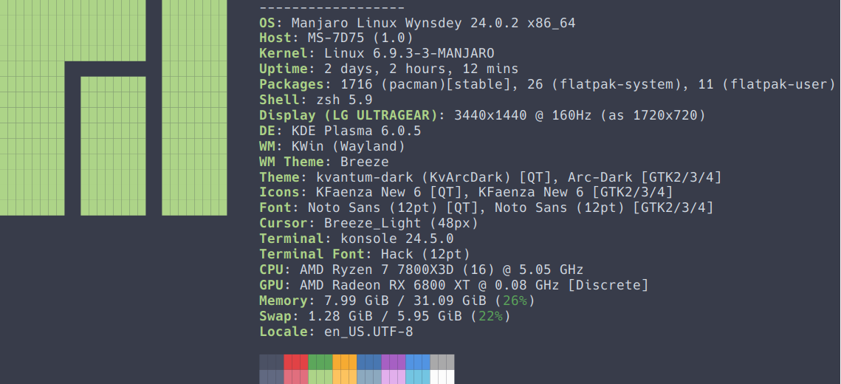
Task: Click the dark gray swatch in the top color row
Action: pyautogui.click(x=272, y=361)
